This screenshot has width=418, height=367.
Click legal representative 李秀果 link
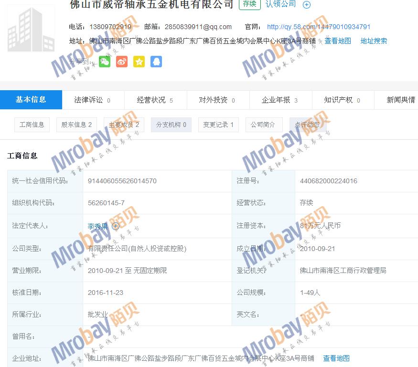pyautogui.click(x=98, y=226)
